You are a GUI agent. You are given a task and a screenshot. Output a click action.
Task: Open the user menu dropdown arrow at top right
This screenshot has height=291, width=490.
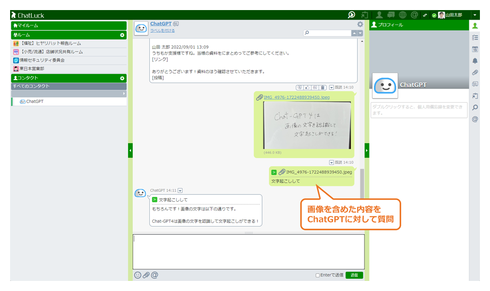[475, 15]
